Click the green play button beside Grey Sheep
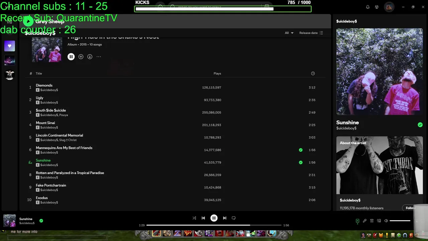The width and height of the screenshot is (428, 241). coord(28,21)
